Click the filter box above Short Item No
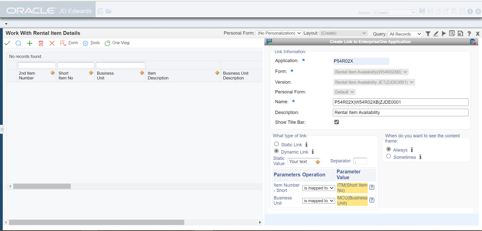The width and height of the screenshot is (482, 231). click(x=76, y=65)
